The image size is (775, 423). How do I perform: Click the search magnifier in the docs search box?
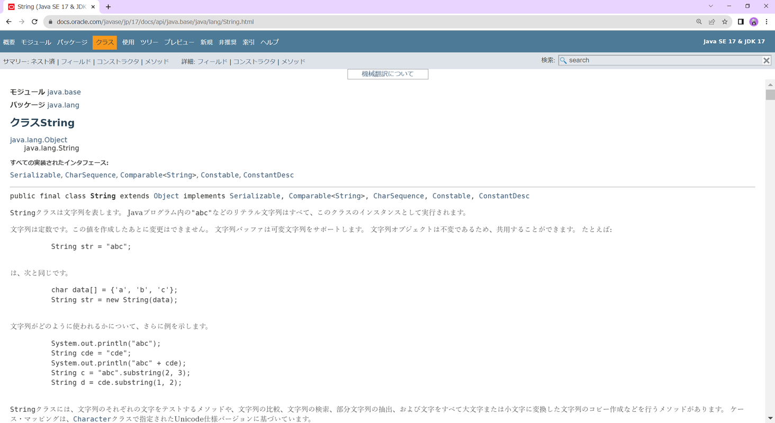pyautogui.click(x=563, y=60)
